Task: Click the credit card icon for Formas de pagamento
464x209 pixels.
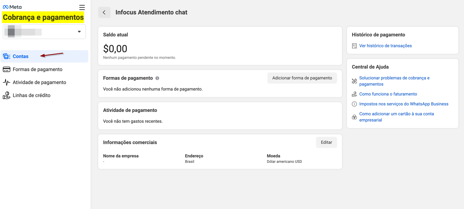Action: 7,69
